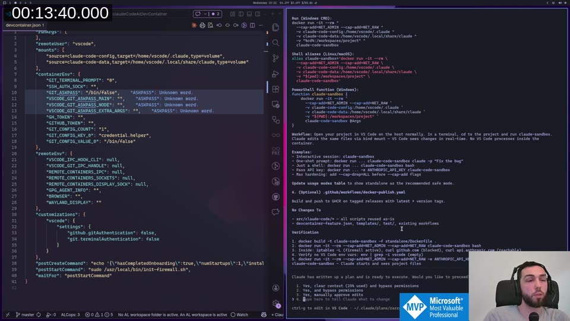The image size is (570, 321).
Task: Click the "customizations" key on line 30
Action: (58, 215)
